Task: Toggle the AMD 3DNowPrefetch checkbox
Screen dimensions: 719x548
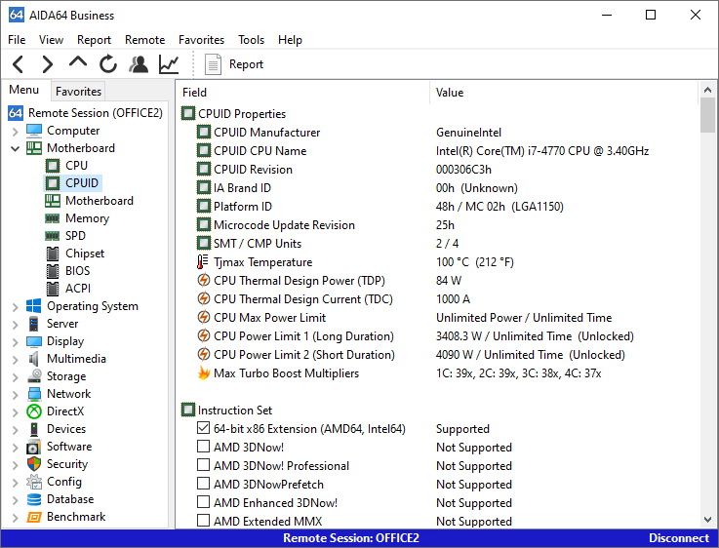Action: 203,484
